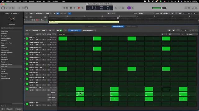Add a new track with plus button
This screenshot has width=199, height=111.
26,17
